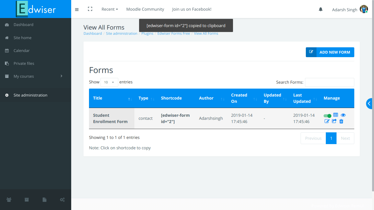The image size is (374, 210).
Task: Open the Moodle Community link
Action: [145, 9]
